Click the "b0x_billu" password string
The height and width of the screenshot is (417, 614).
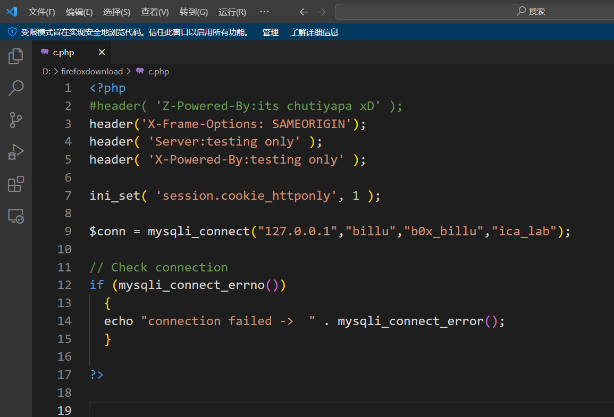444,231
